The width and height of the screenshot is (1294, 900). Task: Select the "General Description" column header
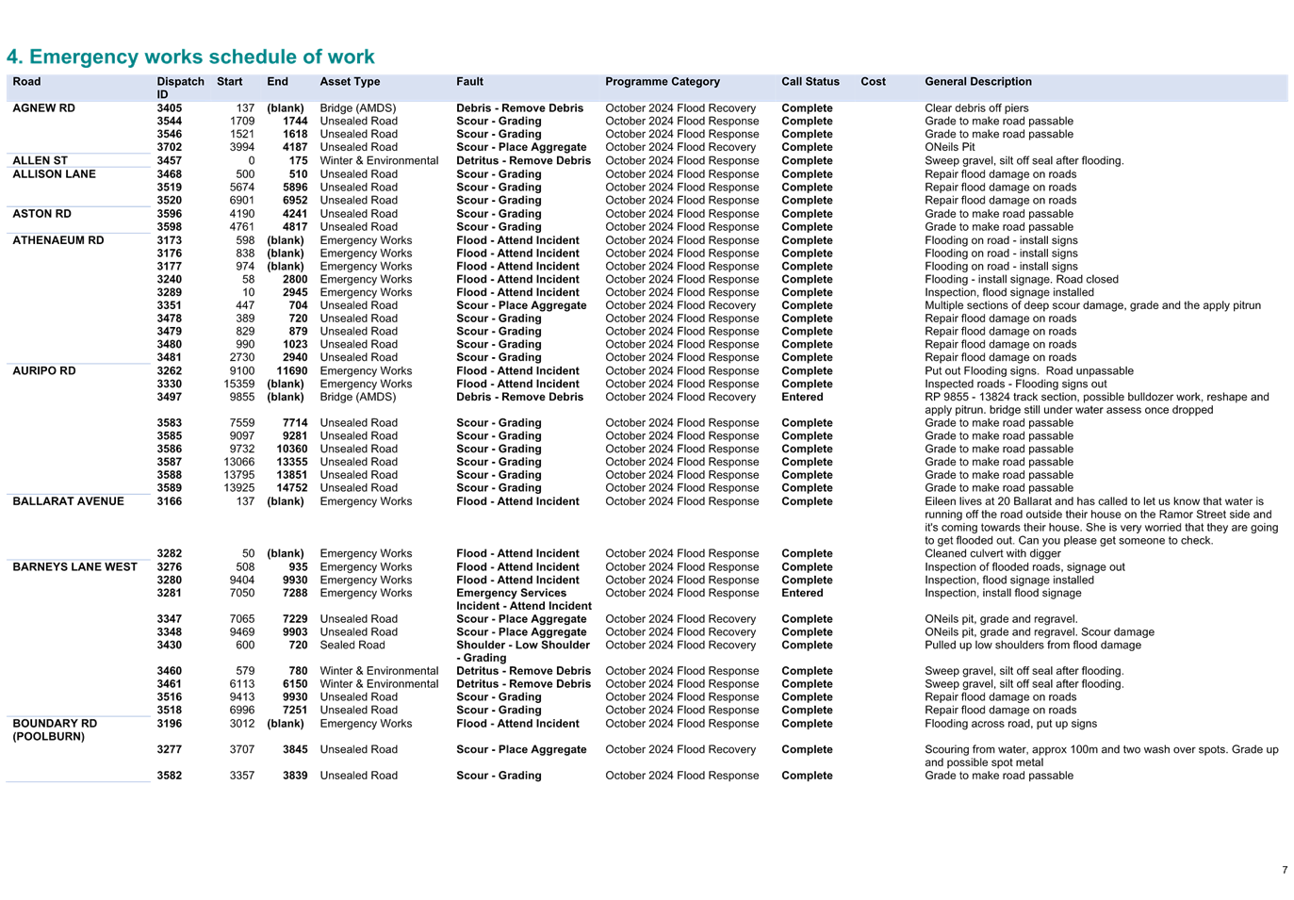978,81
